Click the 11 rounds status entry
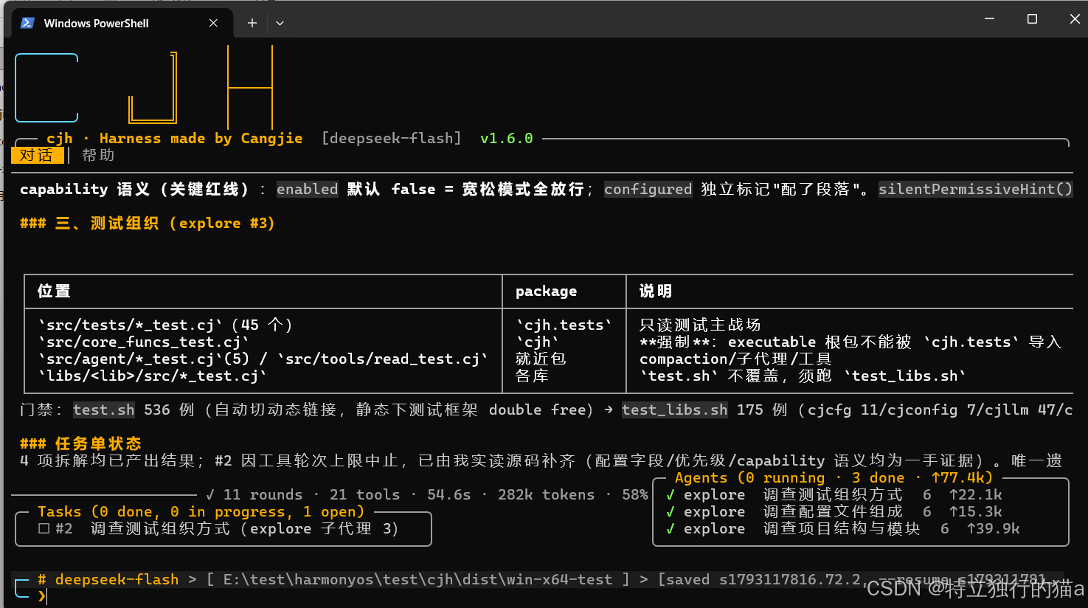The image size is (1088, 608). click(263, 494)
